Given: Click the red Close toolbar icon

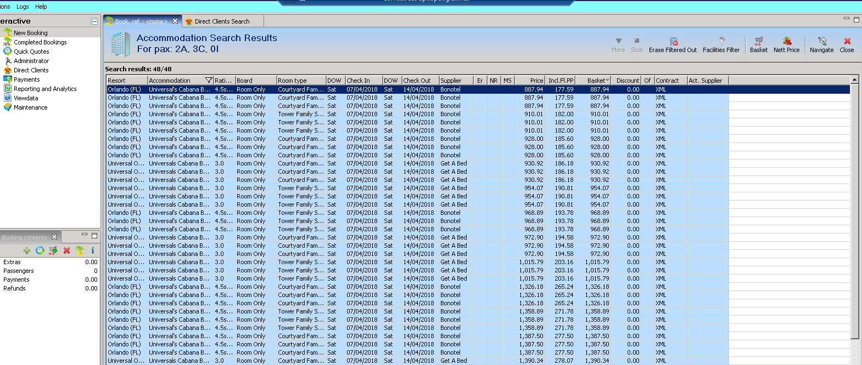Looking at the screenshot, I should [x=847, y=41].
